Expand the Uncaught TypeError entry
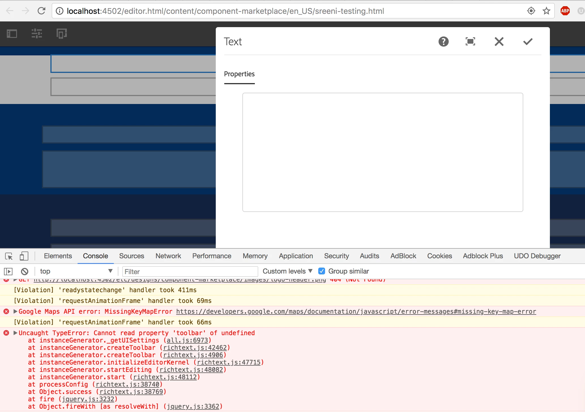Image resolution: width=585 pixels, height=412 pixels. [x=16, y=333]
